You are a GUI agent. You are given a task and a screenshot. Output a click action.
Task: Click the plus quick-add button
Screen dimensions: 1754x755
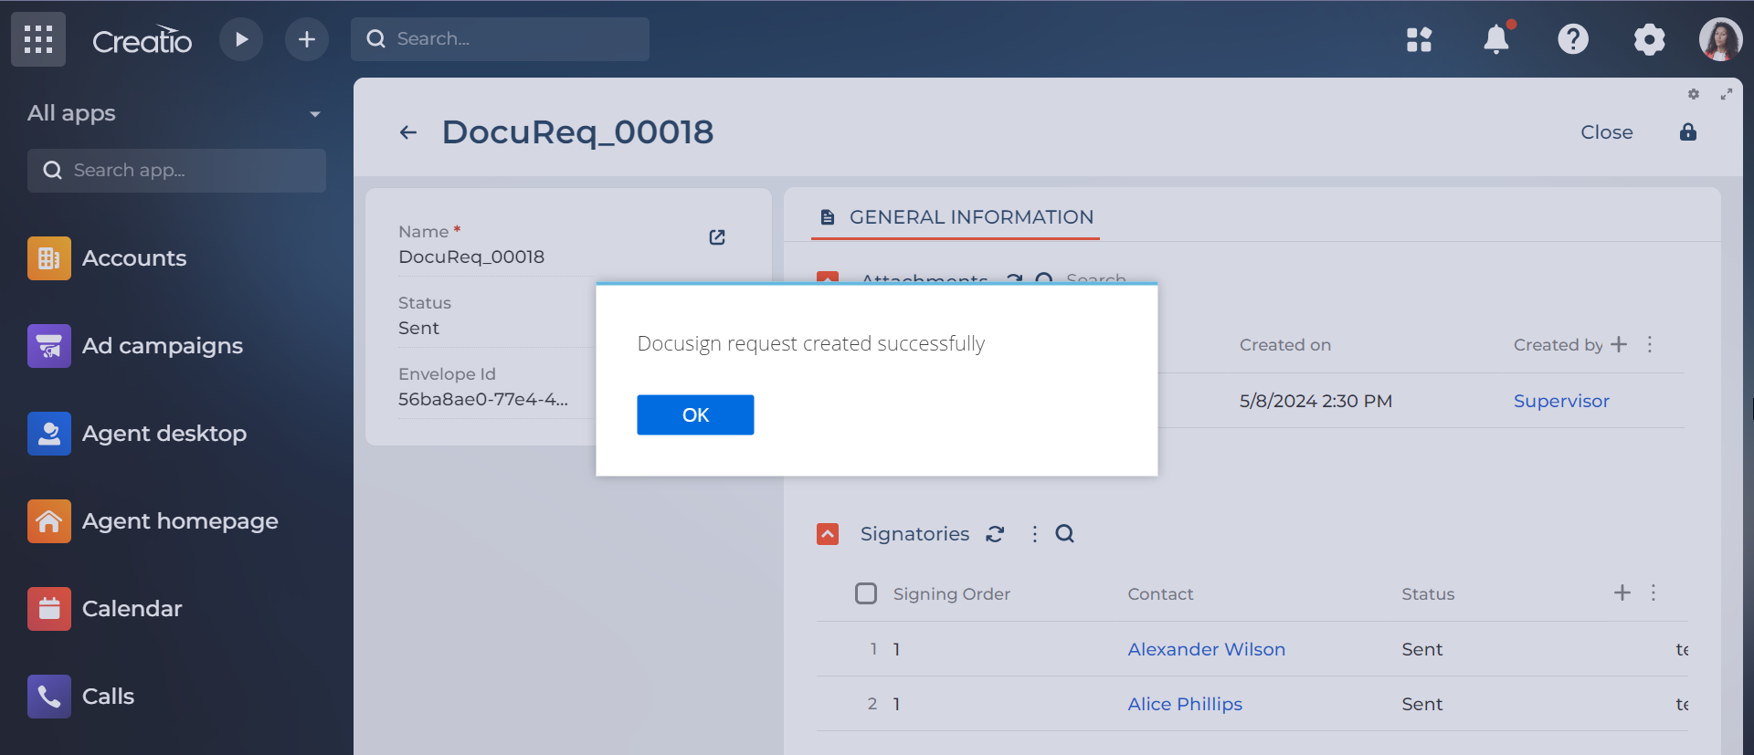(307, 39)
